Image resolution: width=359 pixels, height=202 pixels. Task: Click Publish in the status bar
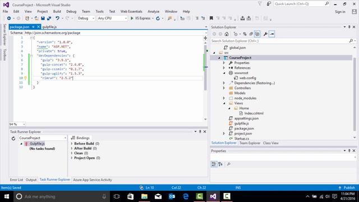[347, 187]
